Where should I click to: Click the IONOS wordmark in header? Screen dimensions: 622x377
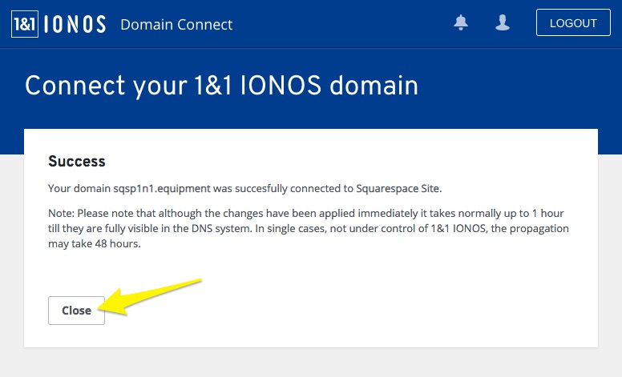coord(74,24)
